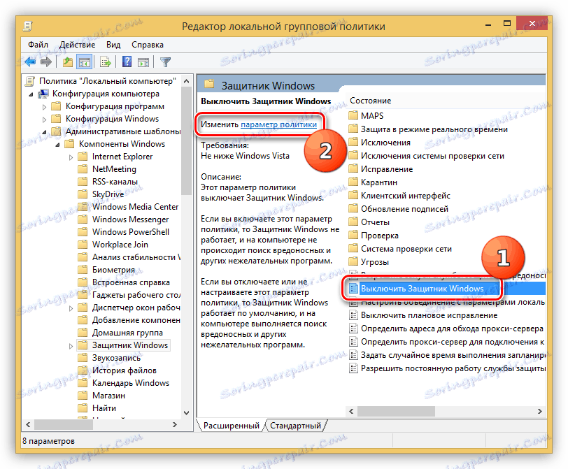
Task: Click the Forward arrow toolbar icon
Action: [x=46, y=62]
